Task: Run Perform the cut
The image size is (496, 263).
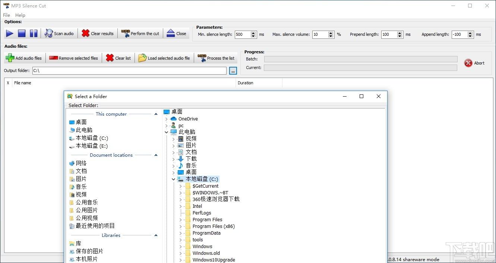Action: point(140,34)
